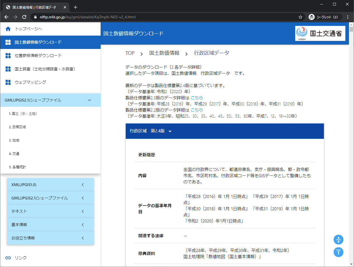Click the 行政区域データ breadcrumb

[212, 53]
